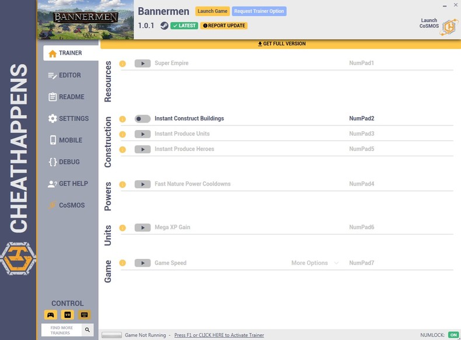This screenshot has width=461, height=340.
Task: Click the search magnifier icon
Action: tap(88, 330)
